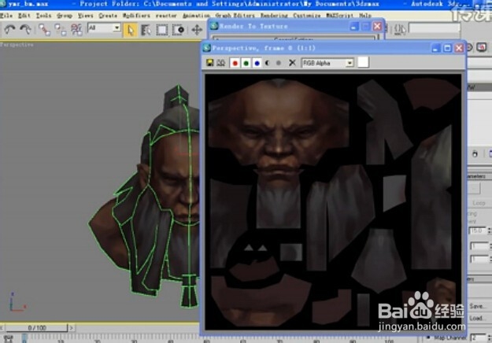Click the 0 / 100 time slider
The height and width of the screenshot is (343, 492).
[37, 328]
